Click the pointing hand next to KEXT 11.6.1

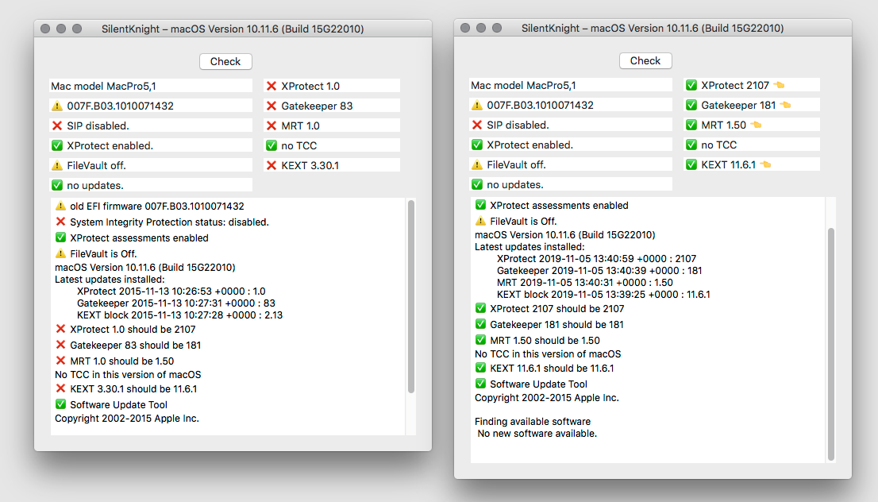click(765, 164)
